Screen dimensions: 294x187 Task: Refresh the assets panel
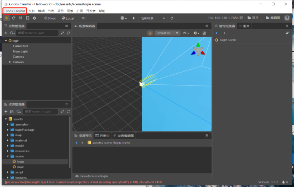(68, 112)
